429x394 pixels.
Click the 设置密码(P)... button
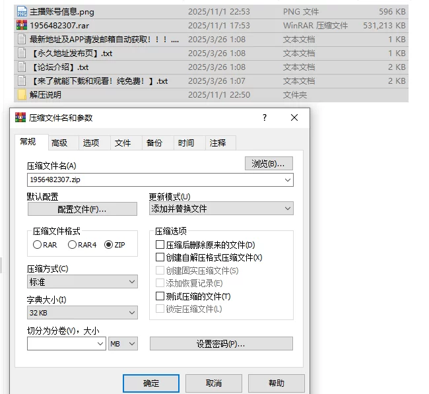[x=221, y=344]
